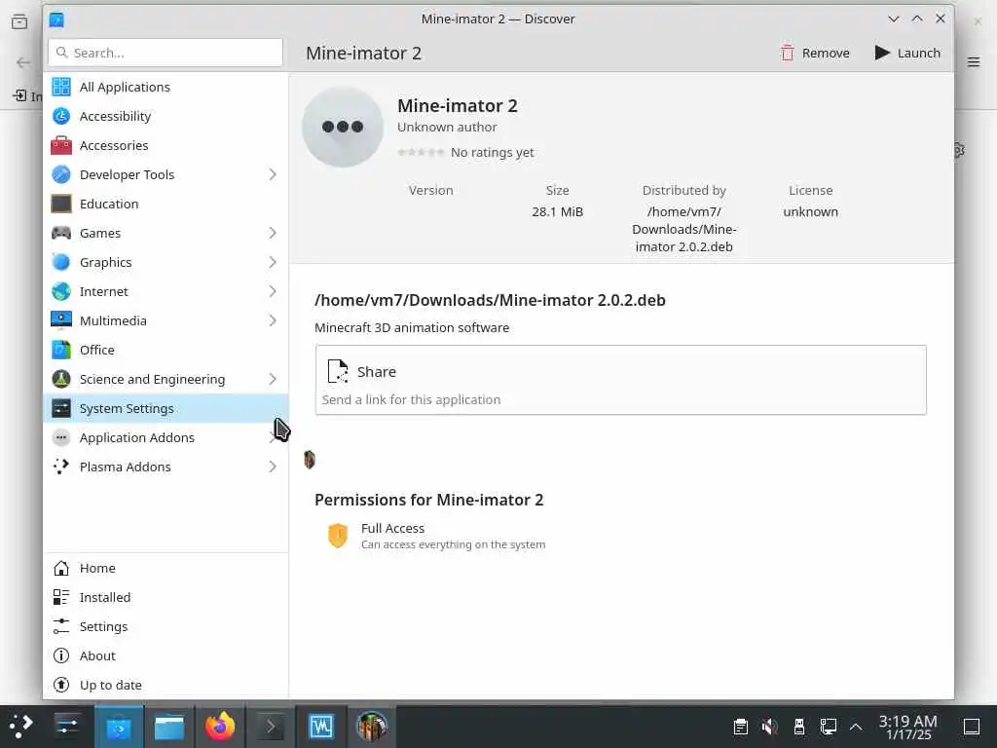Image resolution: width=997 pixels, height=748 pixels.
Task: Open the Accessories category
Action: (x=166, y=146)
